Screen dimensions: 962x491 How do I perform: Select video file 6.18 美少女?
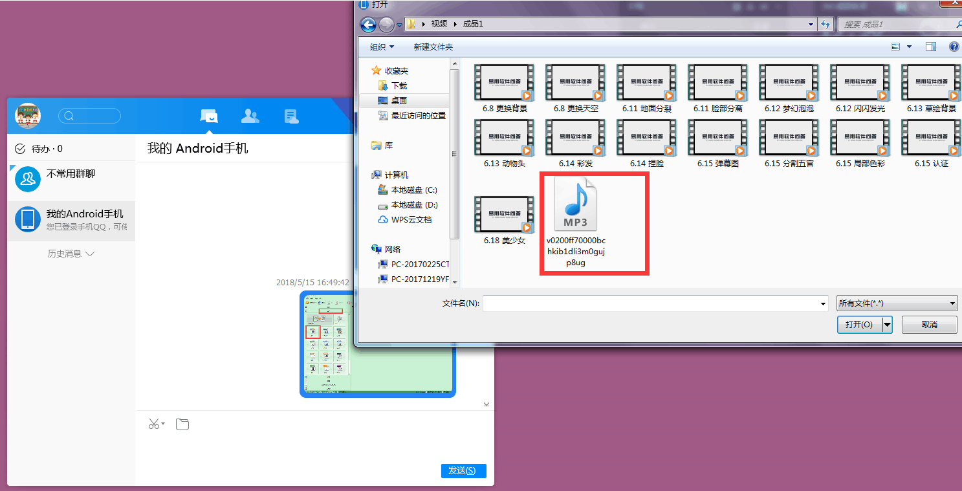point(505,221)
